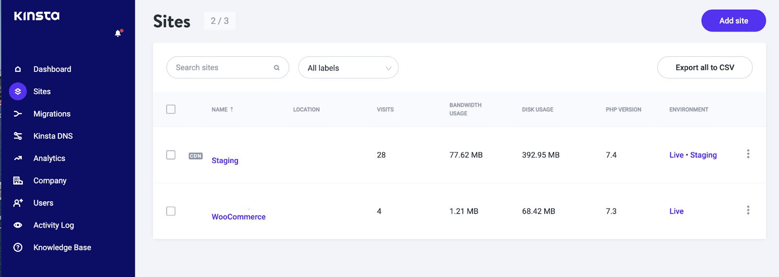Click the Analytics chart icon
Viewport: 779px width, 277px height.
pyautogui.click(x=18, y=158)
